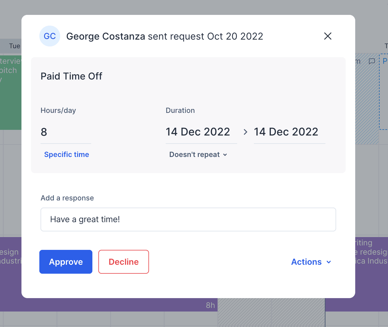
Task: Click the GC avatar circle
Action: tap(50, 36)
